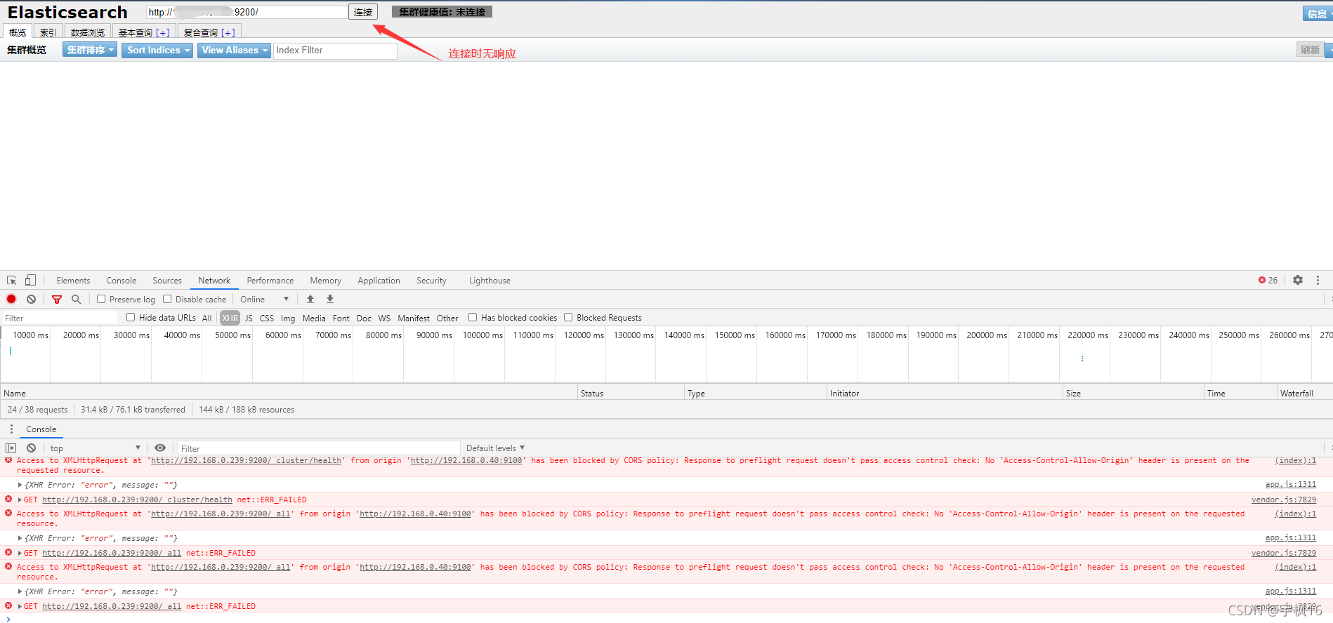Show the console sidebar icon
This screenshot has width=1333, height=623.
click(x=11, y=448)
